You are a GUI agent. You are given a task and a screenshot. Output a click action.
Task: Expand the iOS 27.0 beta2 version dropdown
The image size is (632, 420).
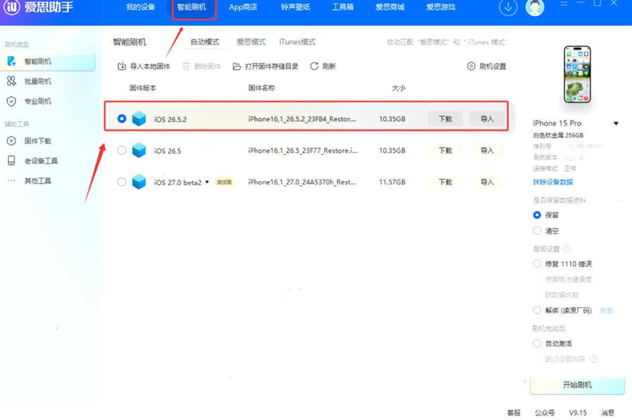(207, 182)
